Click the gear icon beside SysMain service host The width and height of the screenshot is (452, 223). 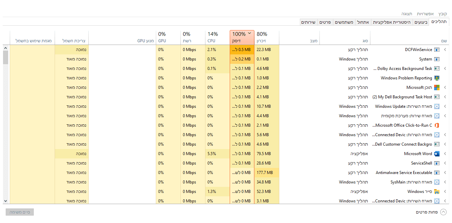tap(437, 182)
